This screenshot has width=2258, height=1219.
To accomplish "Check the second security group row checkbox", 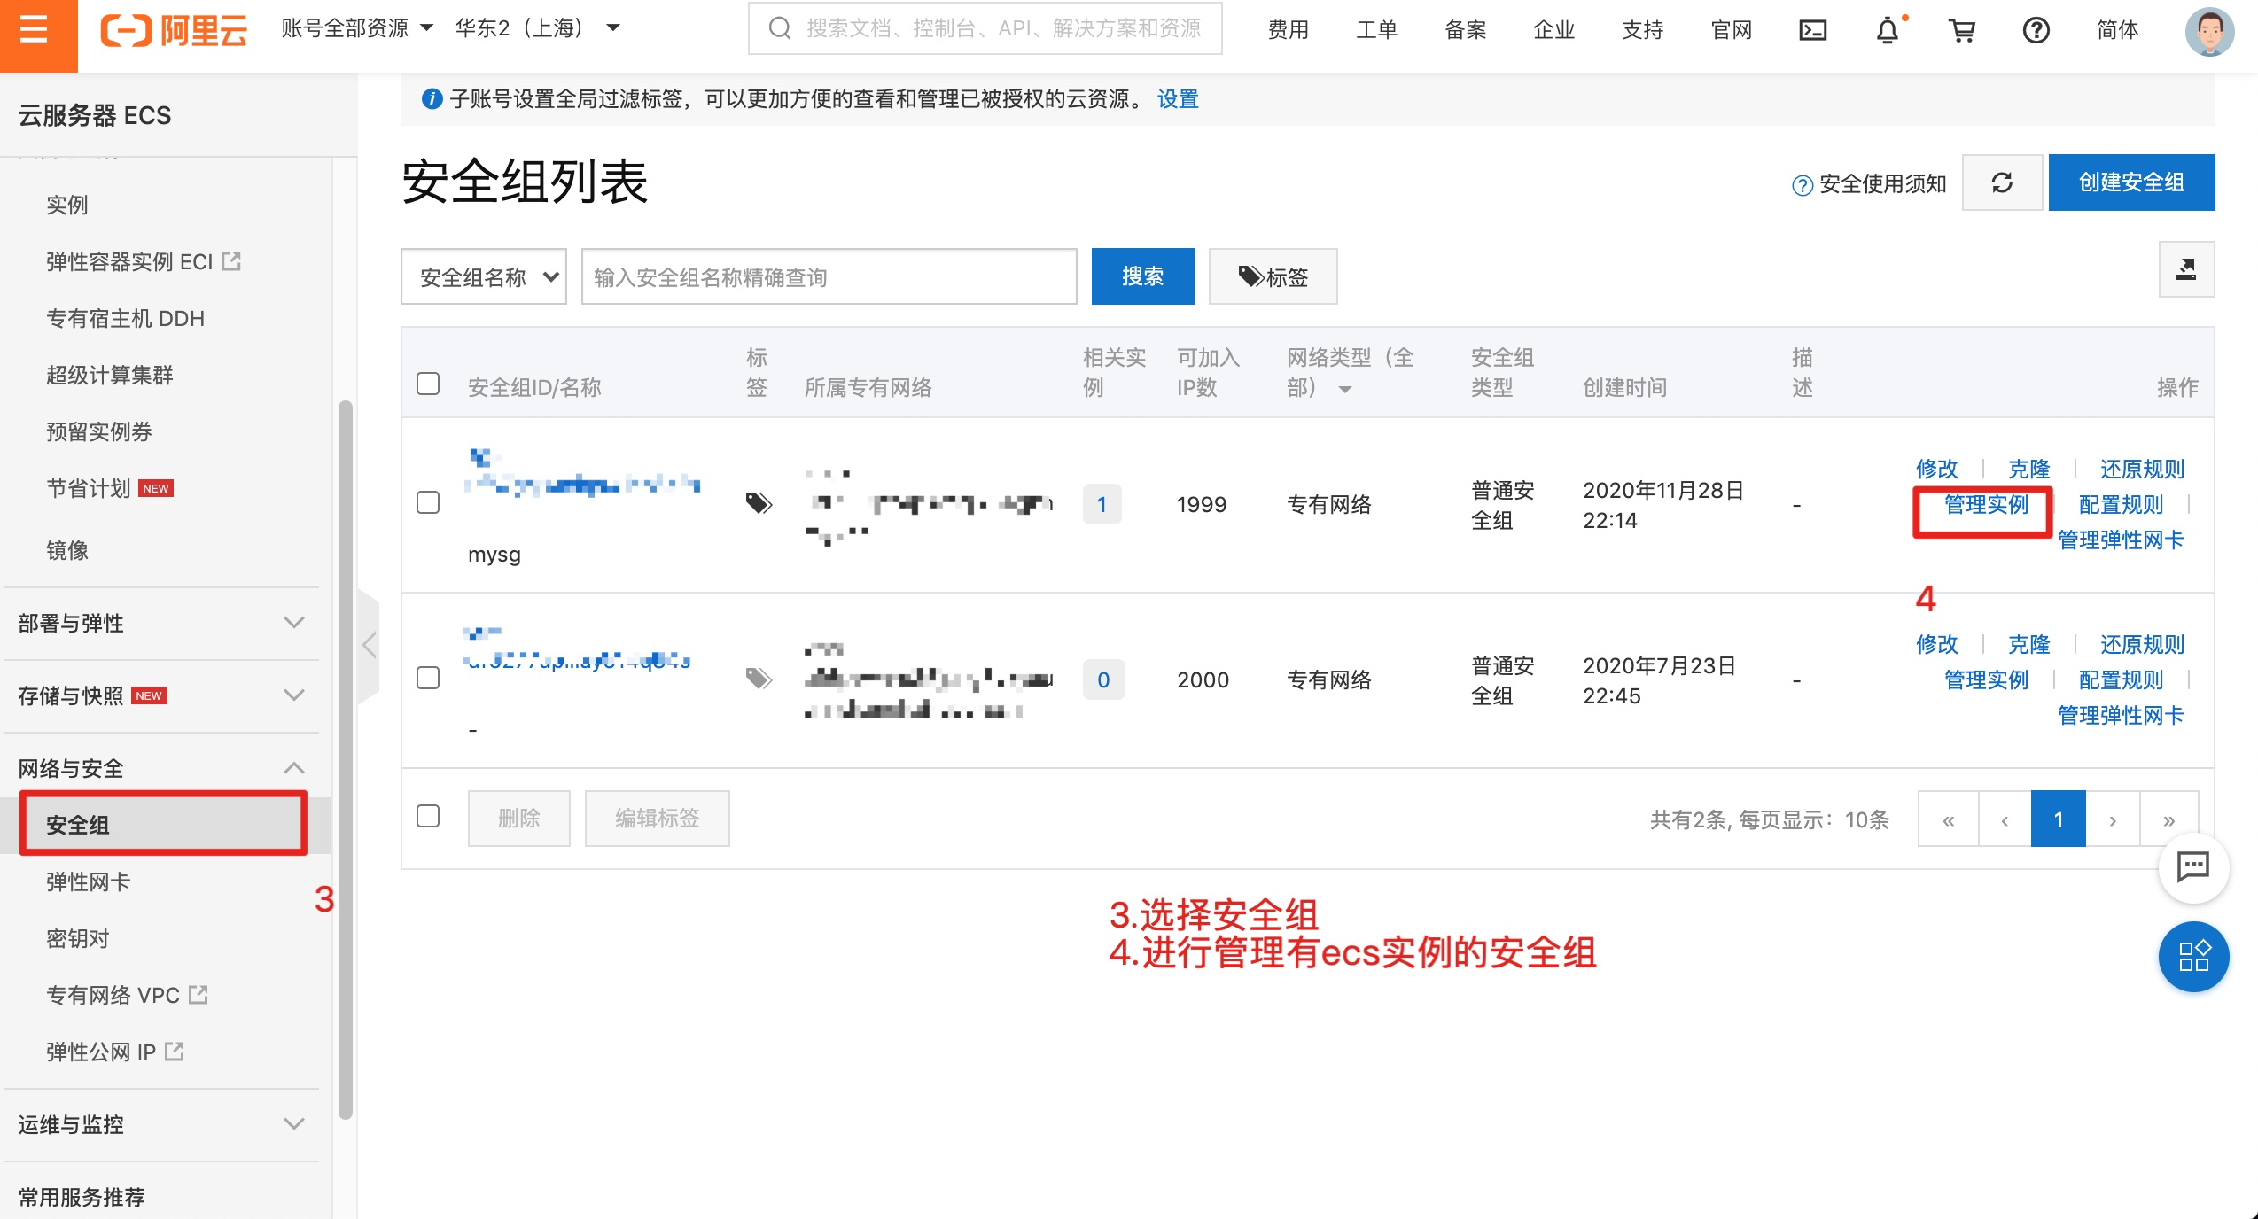I will 428,678.
